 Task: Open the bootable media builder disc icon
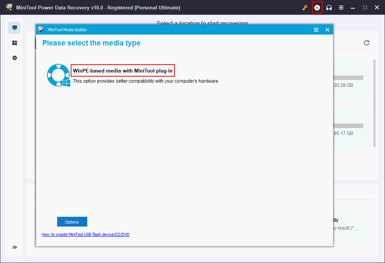317,8
